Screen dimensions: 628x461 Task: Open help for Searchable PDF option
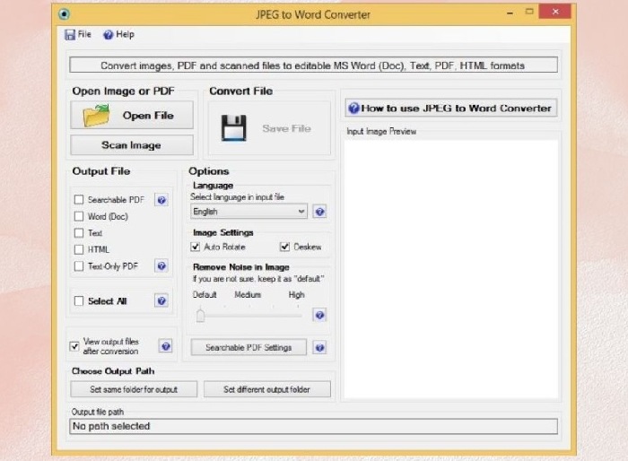(x=161, y=200)
